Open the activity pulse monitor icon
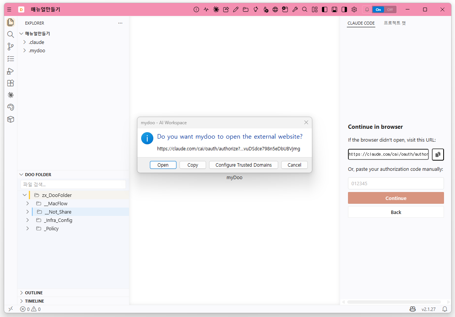The width and height of the screenshot is (455, 317). [x=206, y=9]
